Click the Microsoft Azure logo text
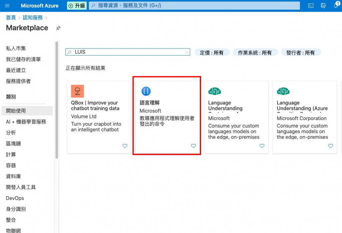 pos(40,6)
